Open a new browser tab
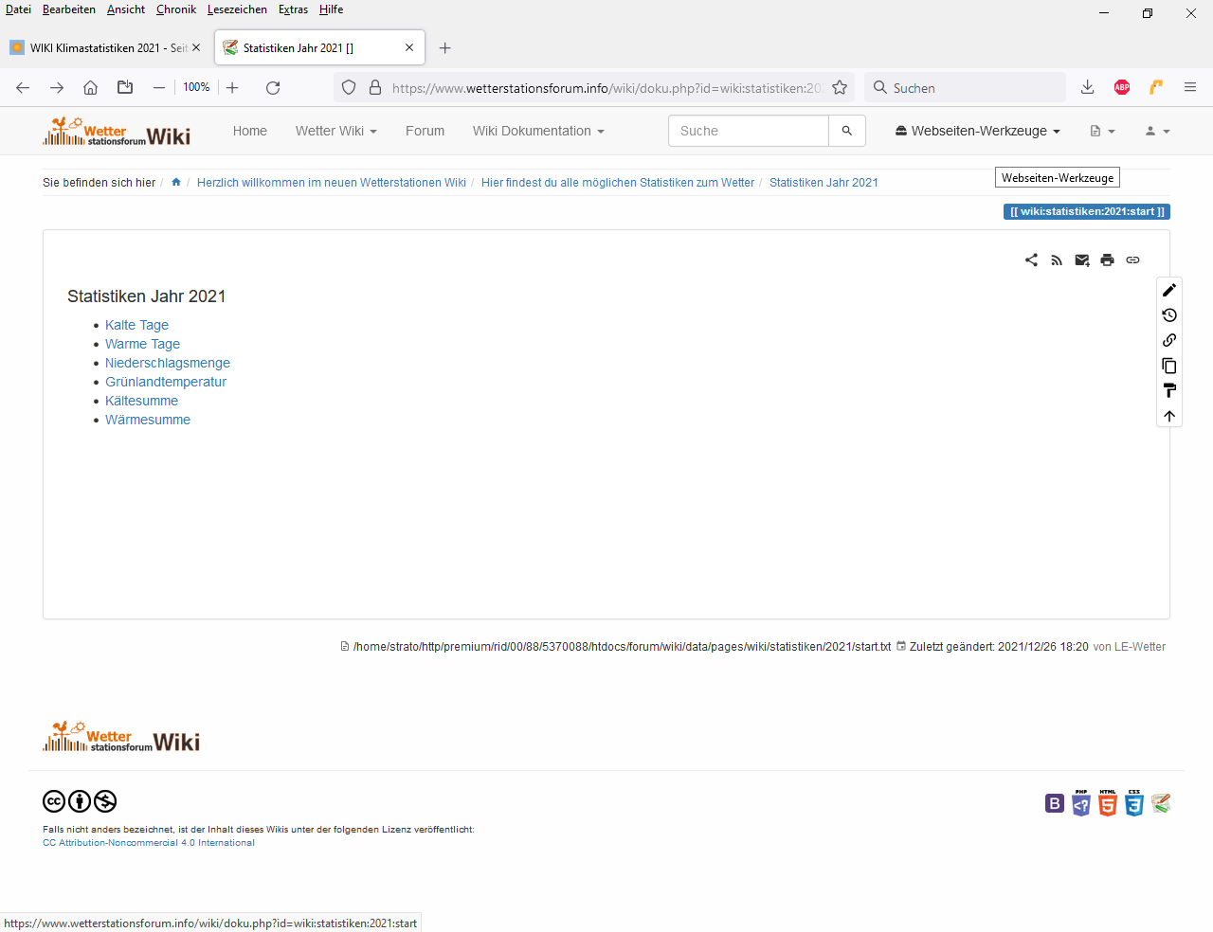The width and height of the screenshot is (1213, 932). 445,47
